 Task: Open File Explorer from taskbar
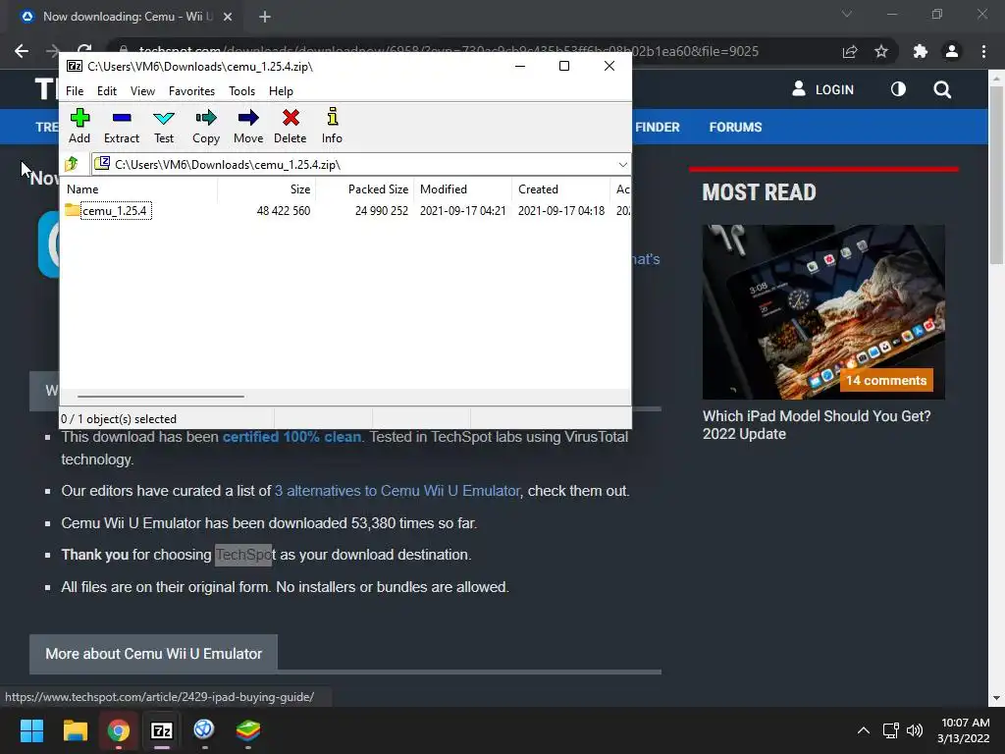[x=75, y=730]
